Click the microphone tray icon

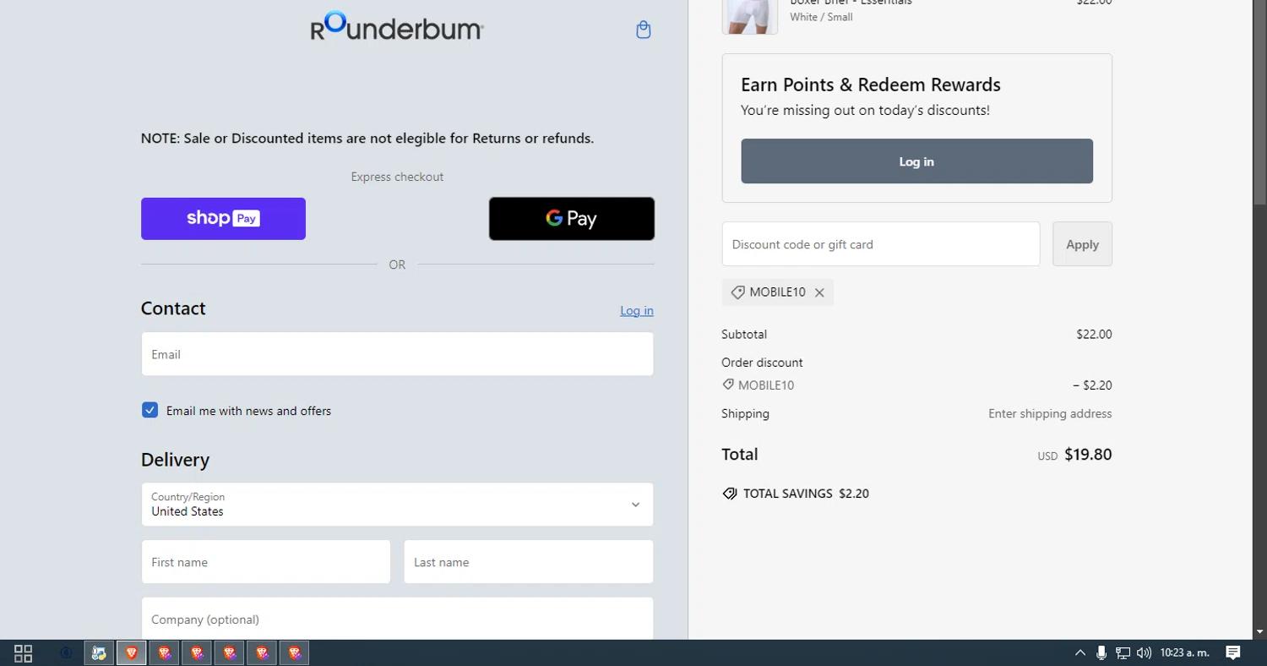[x=1101, y=652]
